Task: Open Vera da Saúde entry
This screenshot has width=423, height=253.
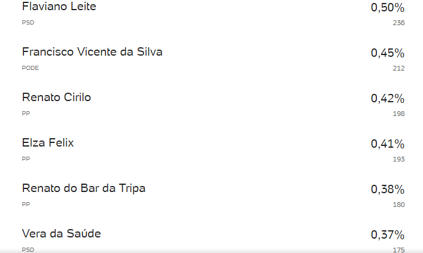Action: (x=62, y=234)
